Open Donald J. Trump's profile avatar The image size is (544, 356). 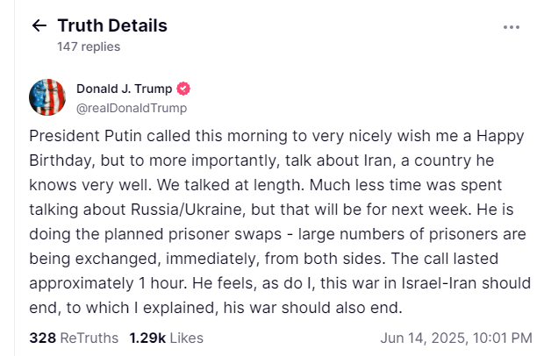[47, 97]
